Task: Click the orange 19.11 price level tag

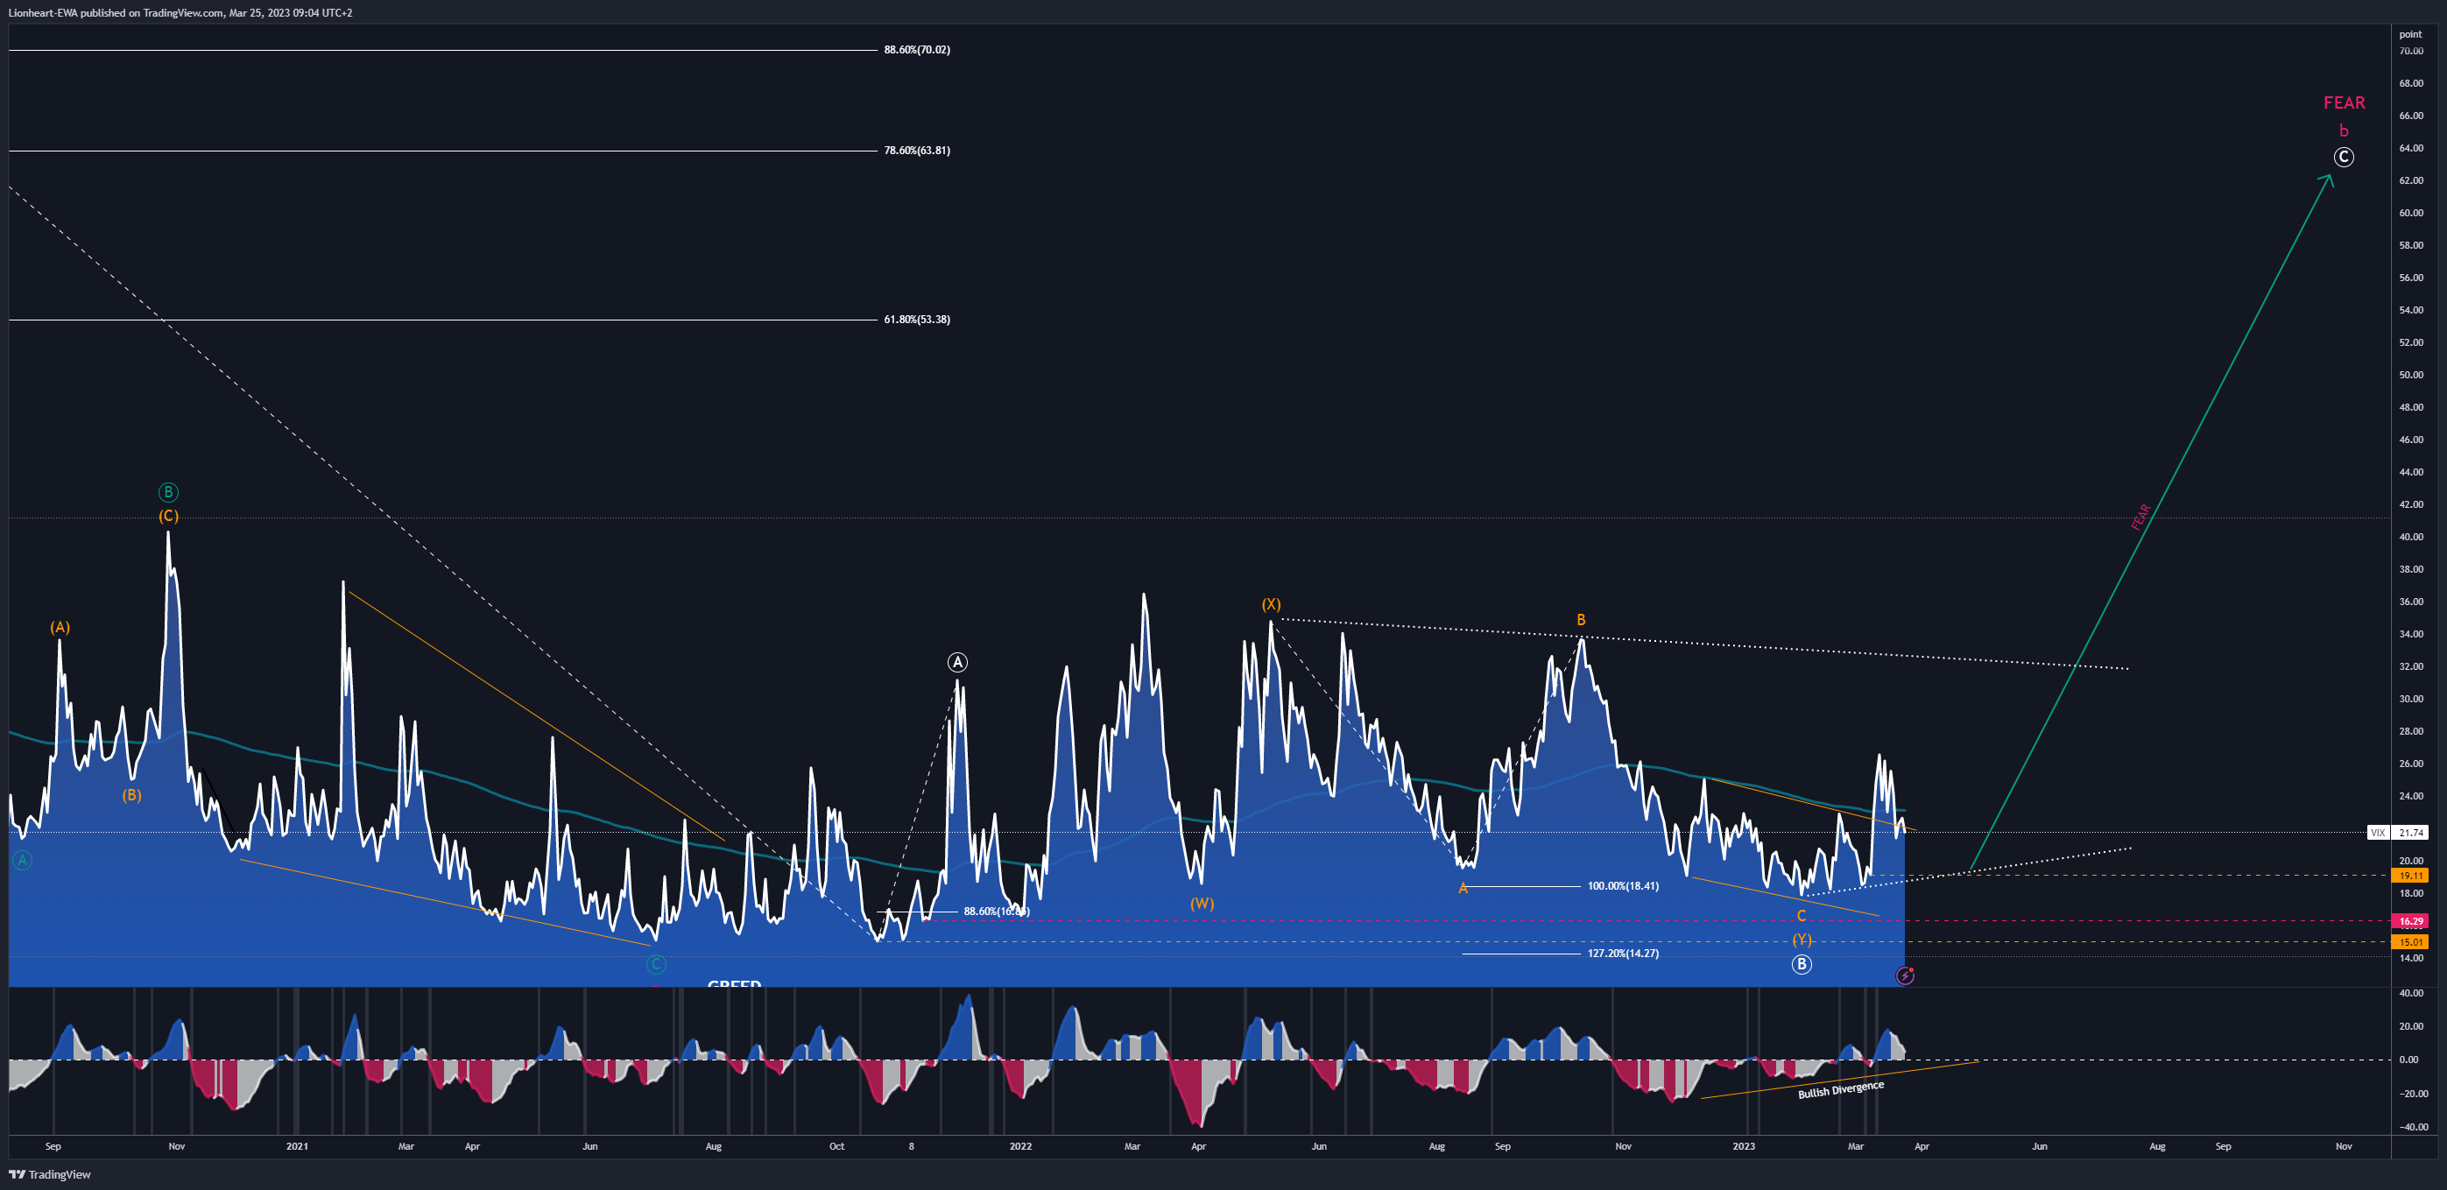Action: point(2410,876)
